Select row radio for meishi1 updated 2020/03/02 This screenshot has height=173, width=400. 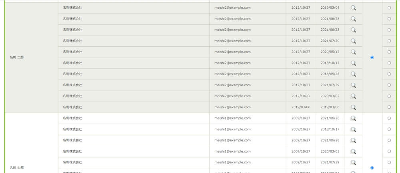tap(389, 151)
